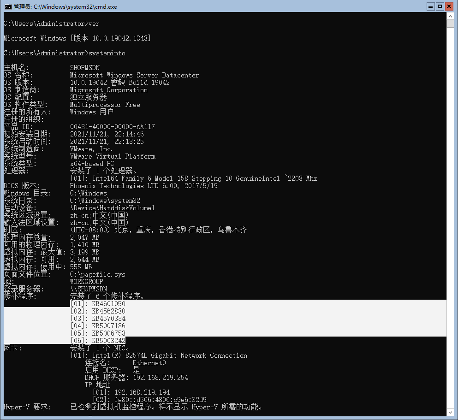
Task: Click the scrollbar down arrow
Action: [450, 413]
